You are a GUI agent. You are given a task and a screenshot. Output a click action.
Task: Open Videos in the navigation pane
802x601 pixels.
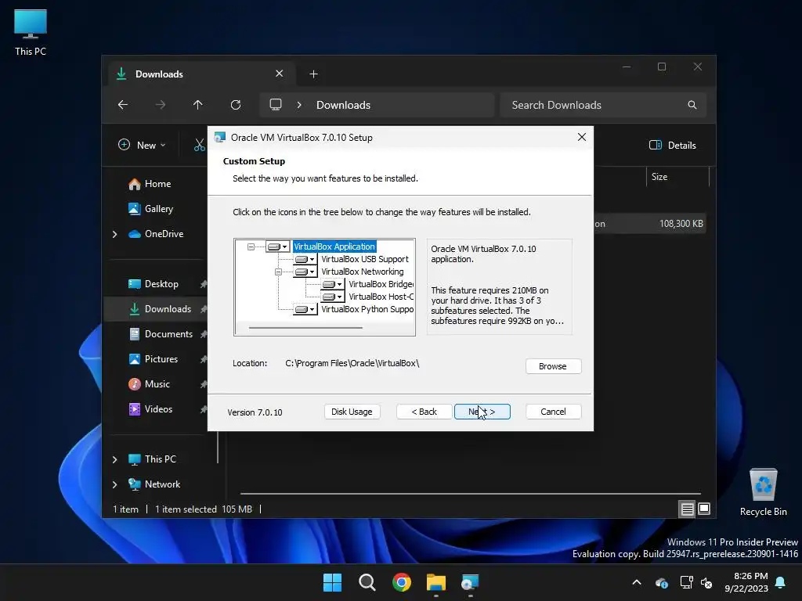158,409
